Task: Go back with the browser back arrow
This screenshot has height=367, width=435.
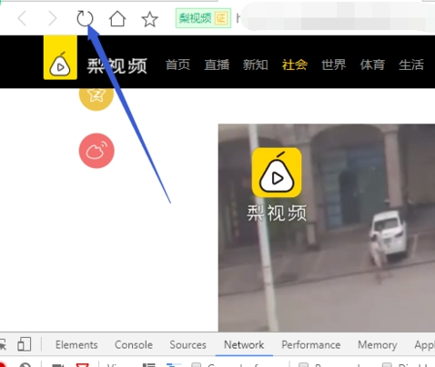Action: pyautogui.click(x=23, y=18)
